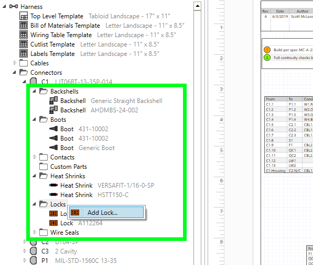Click the HSTT150-C heat shrink icon

(x=53, y=194)
